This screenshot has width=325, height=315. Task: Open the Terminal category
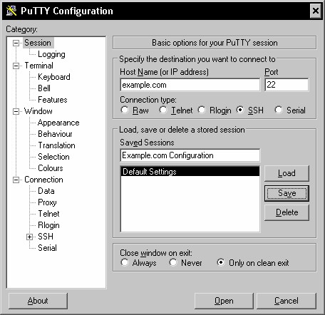[39, 66]
